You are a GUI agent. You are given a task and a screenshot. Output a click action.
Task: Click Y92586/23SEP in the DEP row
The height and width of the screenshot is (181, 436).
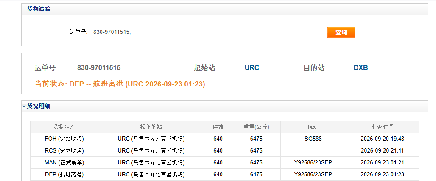coord(313,175)
